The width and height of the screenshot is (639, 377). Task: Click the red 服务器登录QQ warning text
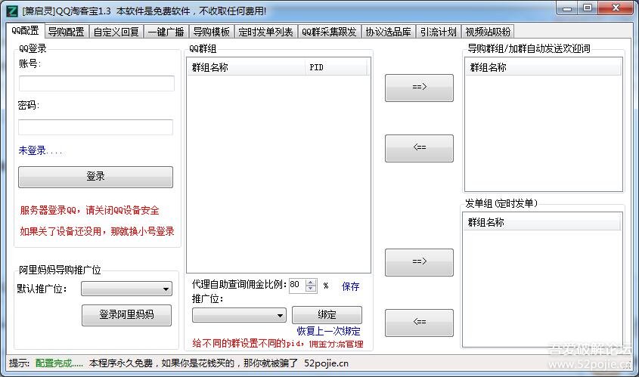(x=90, y=211)
